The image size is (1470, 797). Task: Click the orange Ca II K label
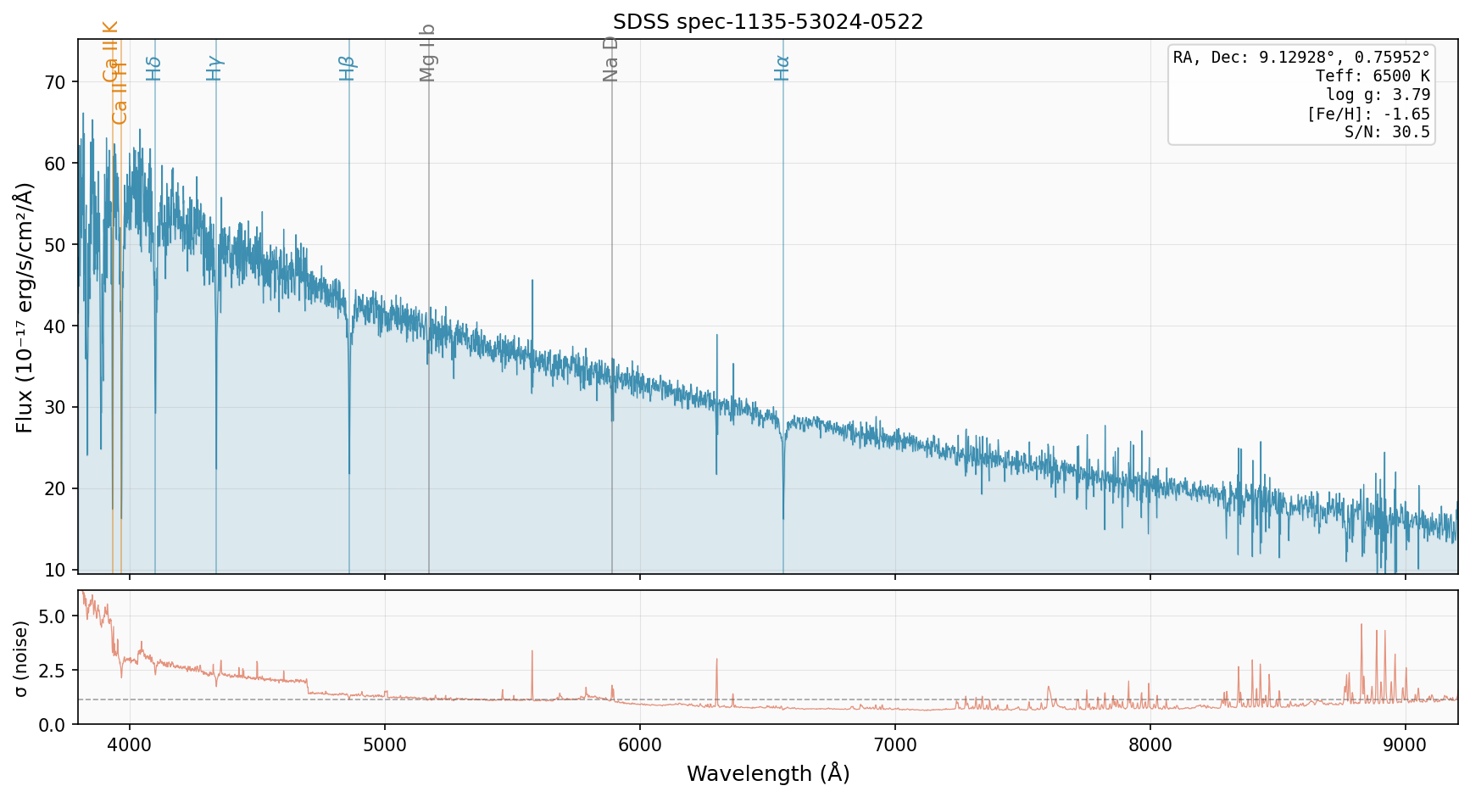click(x=110, y=51)
